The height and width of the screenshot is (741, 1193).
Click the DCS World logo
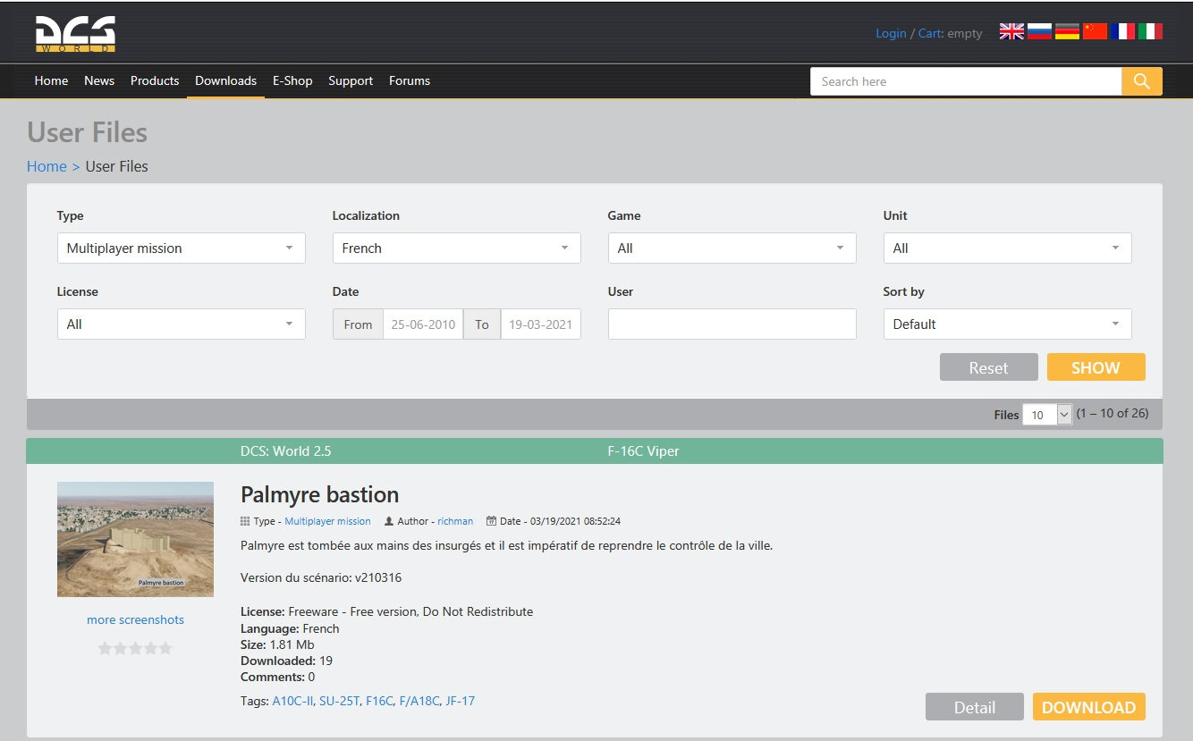tap(75, 33)
